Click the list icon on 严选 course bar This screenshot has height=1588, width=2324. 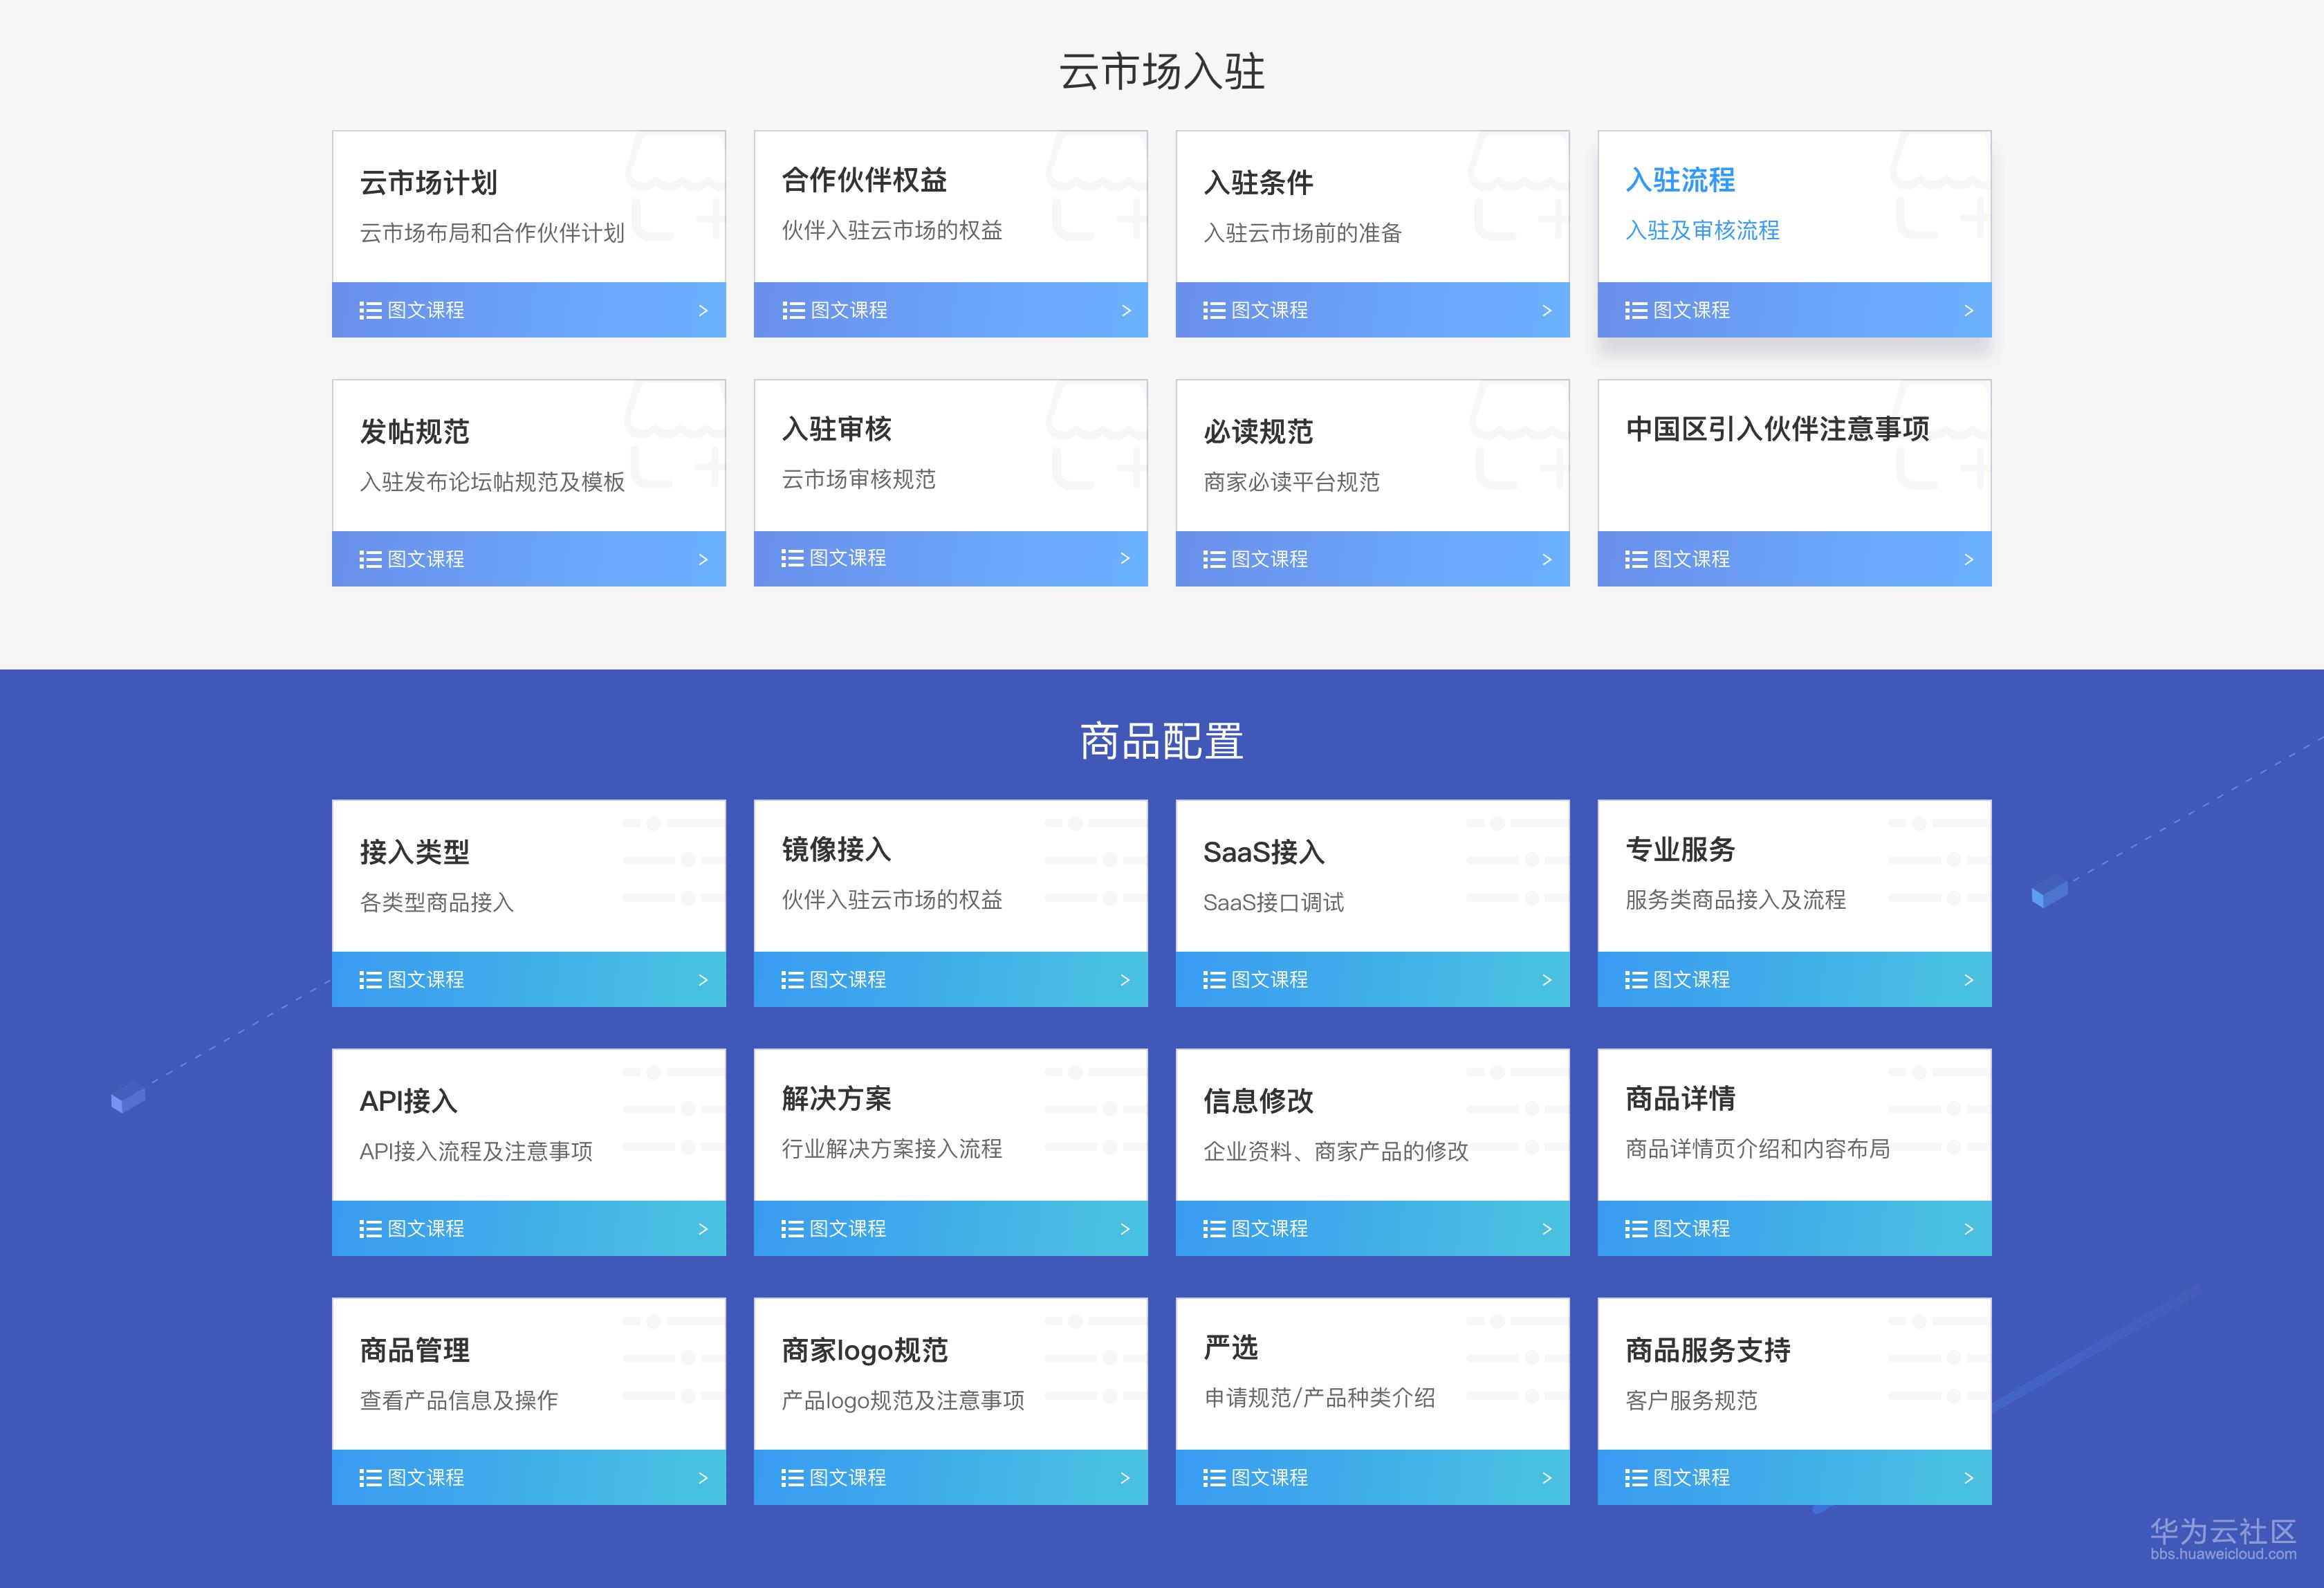(x=1213, y=1478)
